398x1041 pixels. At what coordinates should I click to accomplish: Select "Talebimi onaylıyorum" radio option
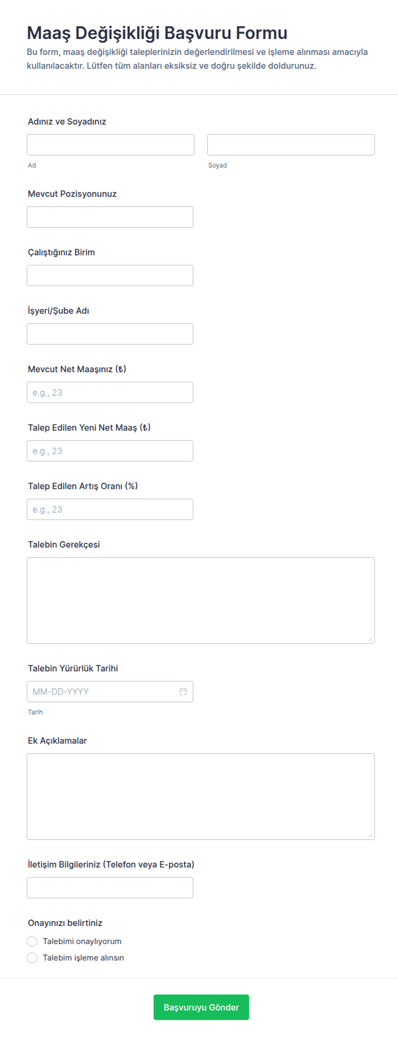coord(32,941)
